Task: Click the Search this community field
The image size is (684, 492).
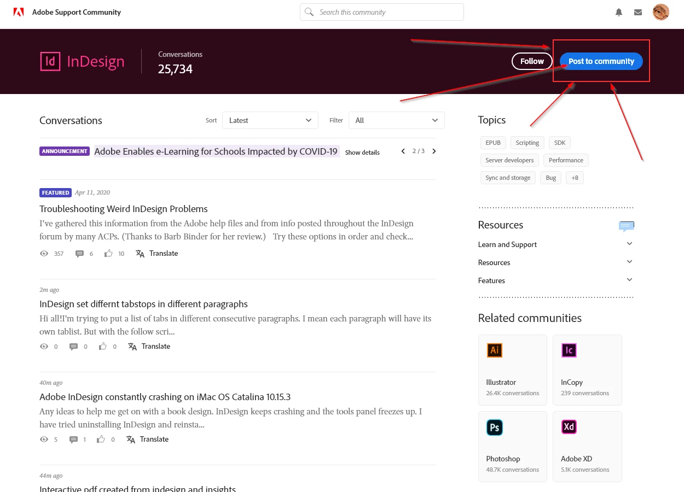Action: click(x=382, y=12)
